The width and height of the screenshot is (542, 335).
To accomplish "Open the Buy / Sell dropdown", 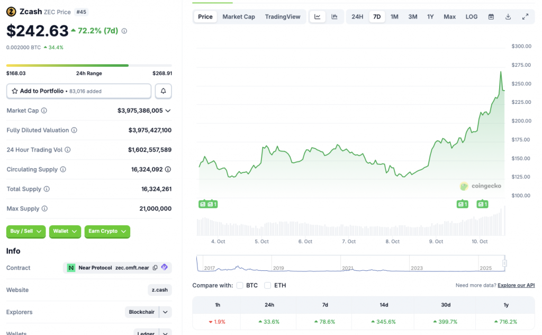I will point(25,231).
